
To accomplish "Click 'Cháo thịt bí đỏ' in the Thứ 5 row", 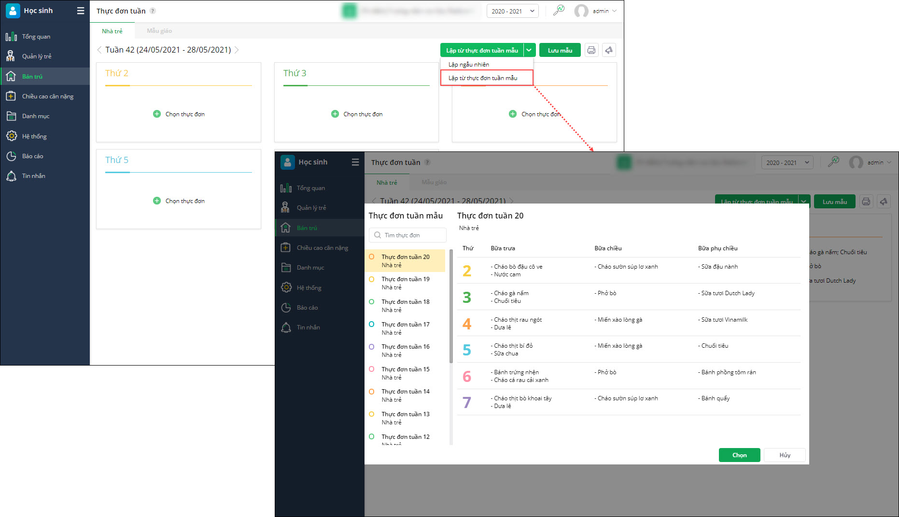I will 512,346.
